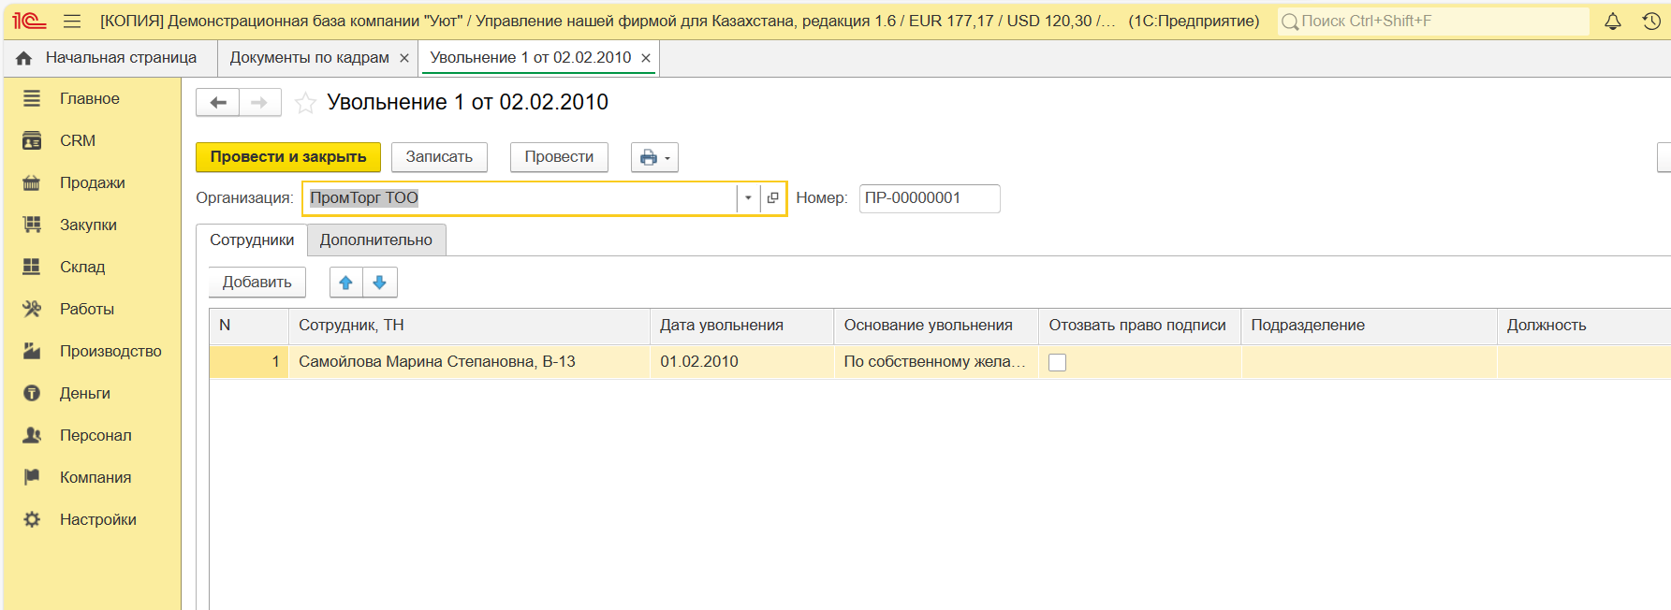Viewport: 1671px width, 610px height.
Task: Open the Персонал section in sidebar
Action: [95, 435]
